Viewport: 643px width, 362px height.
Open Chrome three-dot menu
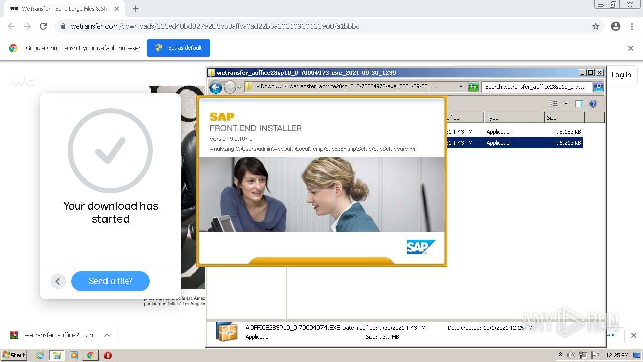[632, 26]
